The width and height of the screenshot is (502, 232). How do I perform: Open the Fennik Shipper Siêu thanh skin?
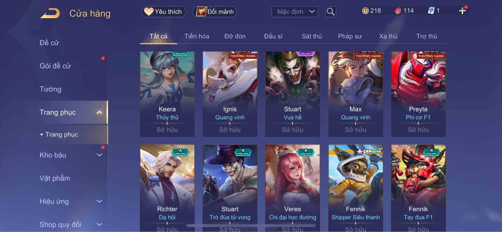pyautogui.click(x=356, y=188)
